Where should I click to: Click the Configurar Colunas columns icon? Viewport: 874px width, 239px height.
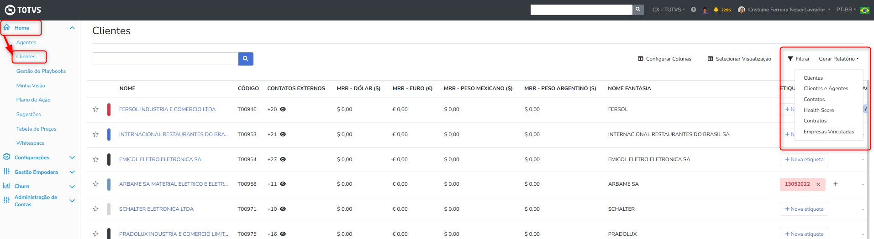coord(641,59)
